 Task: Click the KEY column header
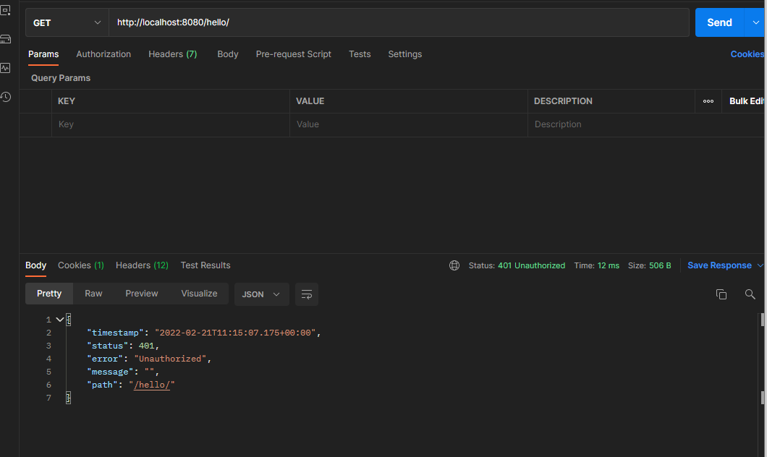(67, 101)
